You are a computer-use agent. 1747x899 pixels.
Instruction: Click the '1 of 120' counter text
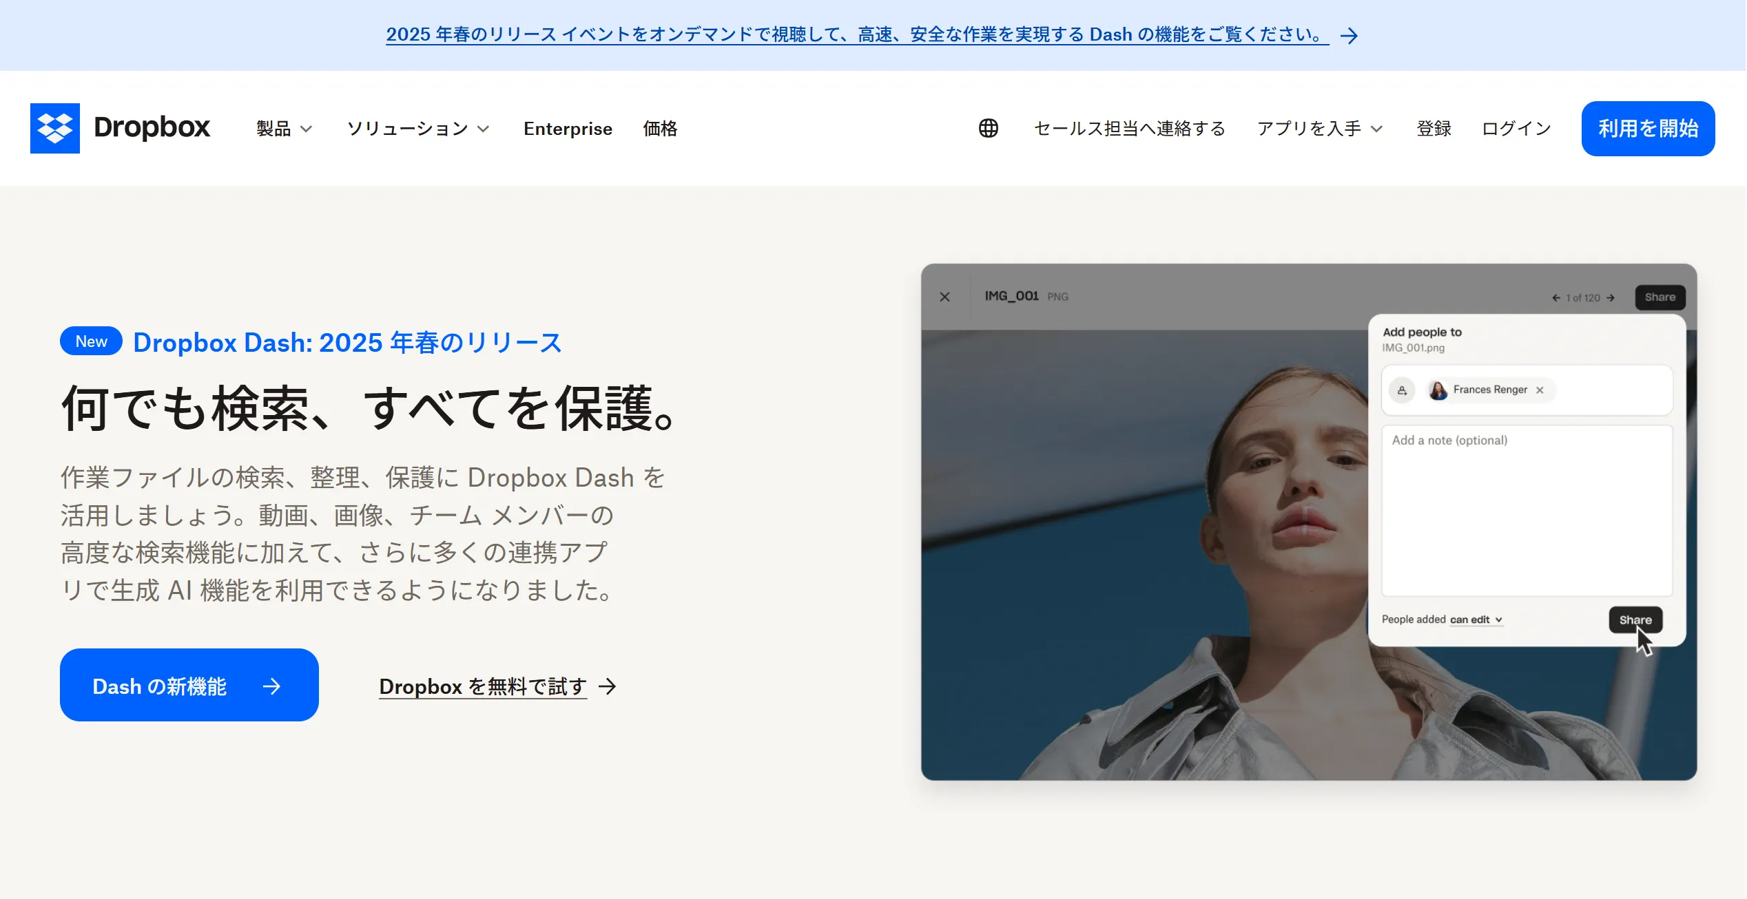[x=1583, y=298]
